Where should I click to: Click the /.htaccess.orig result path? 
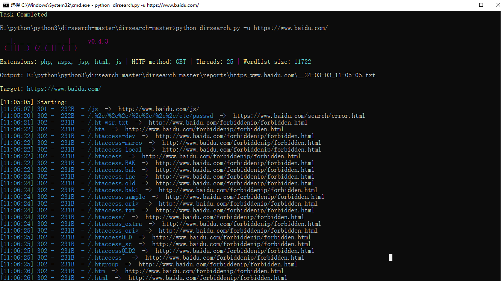pos(113,204)
